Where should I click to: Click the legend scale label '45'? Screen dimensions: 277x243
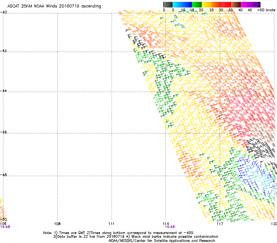click(x=250, y=10)
